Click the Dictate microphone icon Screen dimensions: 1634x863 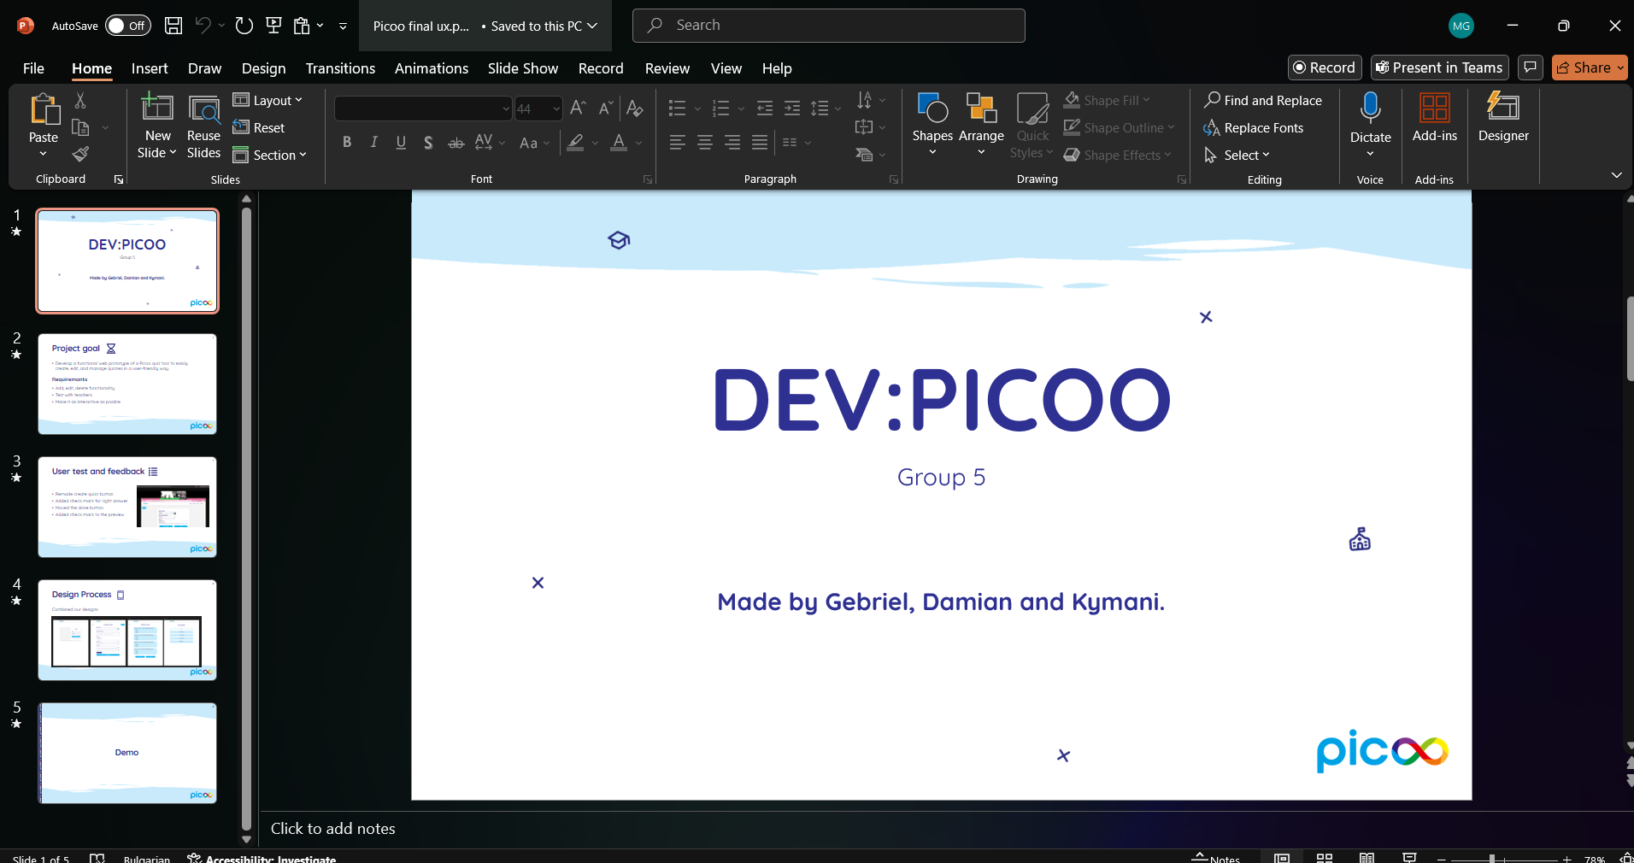1370,109
